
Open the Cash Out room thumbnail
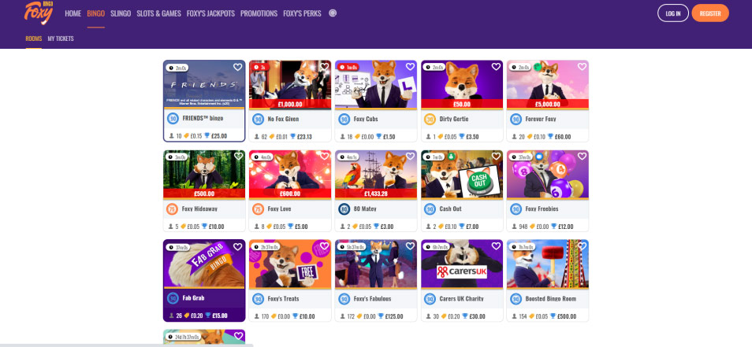462,174
